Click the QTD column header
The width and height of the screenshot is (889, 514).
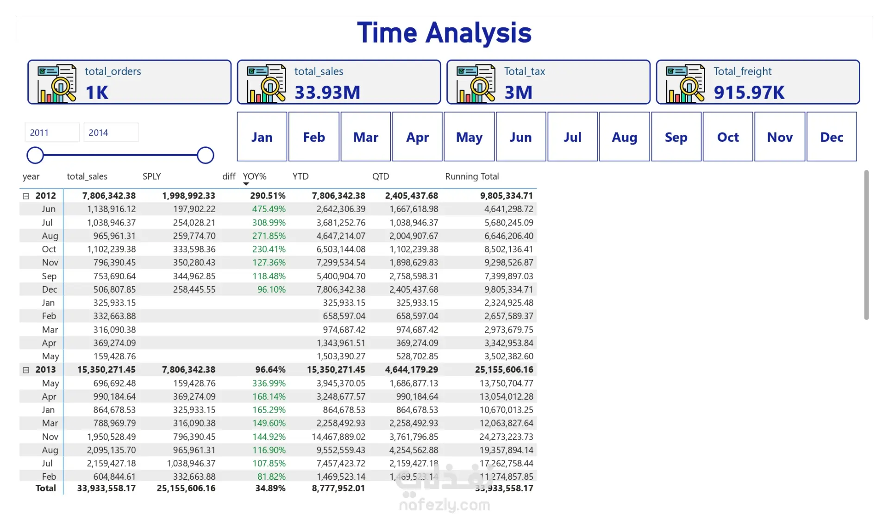click(380, 176)
